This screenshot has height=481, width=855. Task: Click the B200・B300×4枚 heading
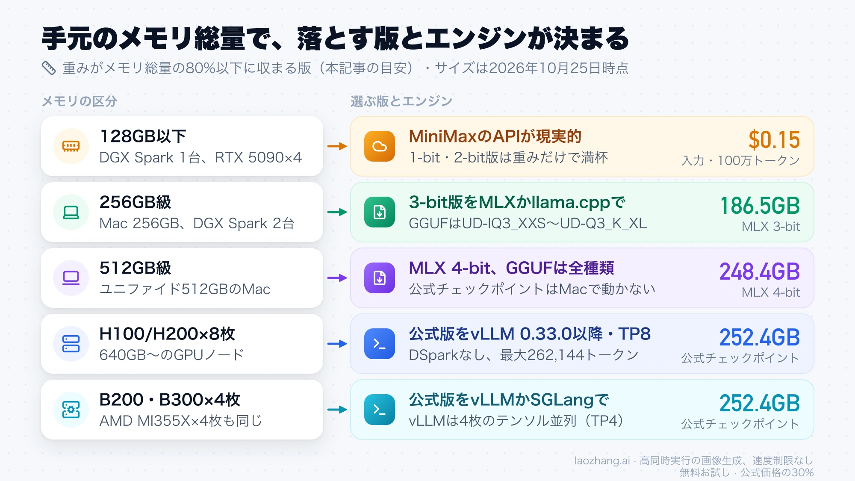[170, 400]
